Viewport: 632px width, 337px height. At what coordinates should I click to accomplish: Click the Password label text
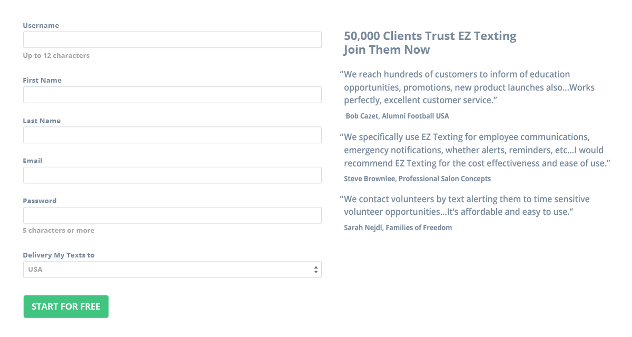coord(39,201)
